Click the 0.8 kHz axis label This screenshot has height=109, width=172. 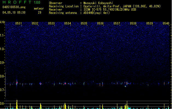(2, 76)
